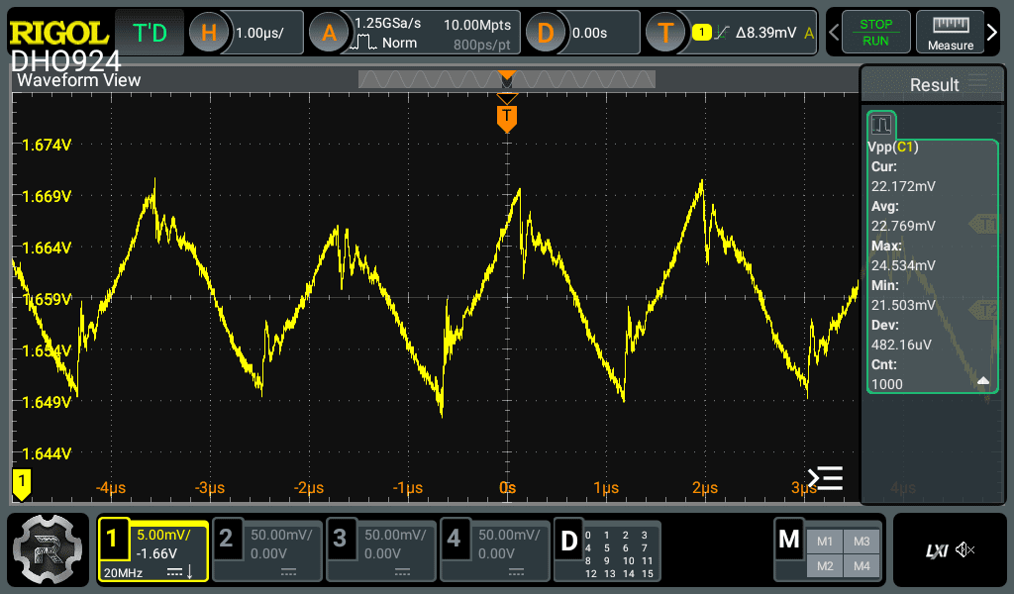
Task: Toggle math channel M3
Action: pos(862,542)
